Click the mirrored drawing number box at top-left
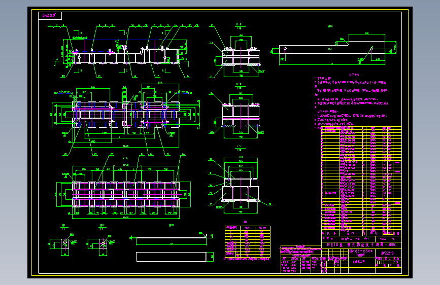The width and height of the screenshot is (440, 285). point(50,16)
